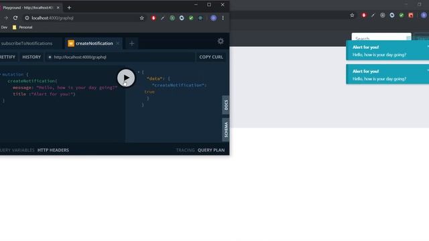Viewport: 429px width, 241px height.
Task: Expand HTTP Headers pane
Action: [x=53, y=150]
